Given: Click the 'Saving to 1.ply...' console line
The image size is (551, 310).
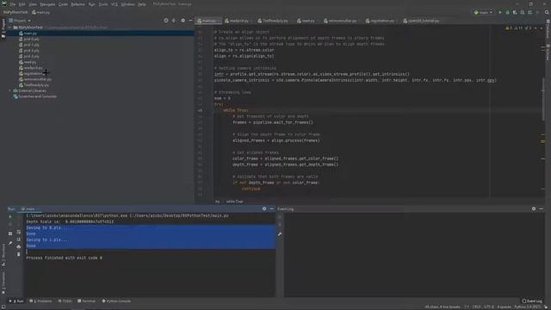Looking at the screenshot, I should (47, 239).
